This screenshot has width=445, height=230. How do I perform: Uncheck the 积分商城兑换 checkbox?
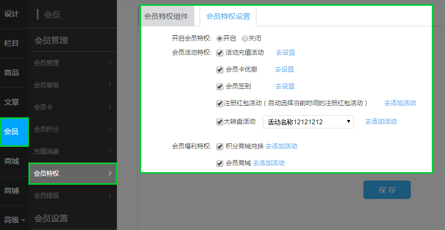coord(220,146)
